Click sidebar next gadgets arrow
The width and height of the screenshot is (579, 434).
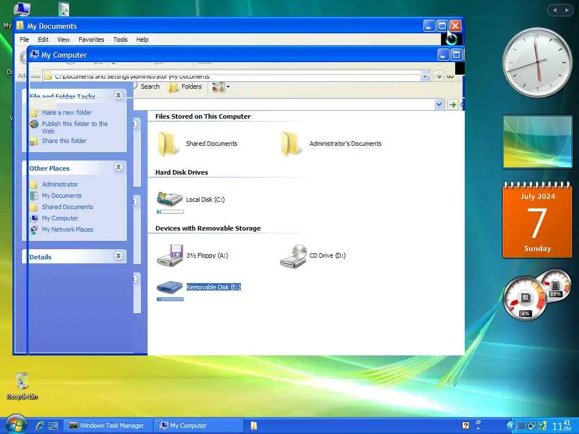[x=567, y=10]
